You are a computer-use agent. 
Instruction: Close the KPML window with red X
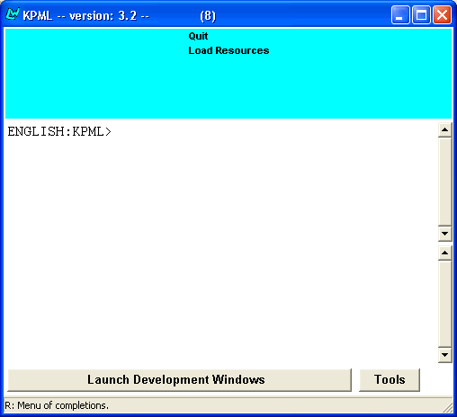tap(442, 14)
